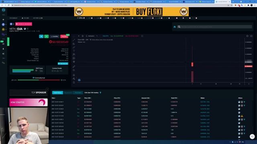The width and height of the screenshot is (257, 144).
Task: Click the KSM Starter sponsor banner
Action: (x=29, y=102)
